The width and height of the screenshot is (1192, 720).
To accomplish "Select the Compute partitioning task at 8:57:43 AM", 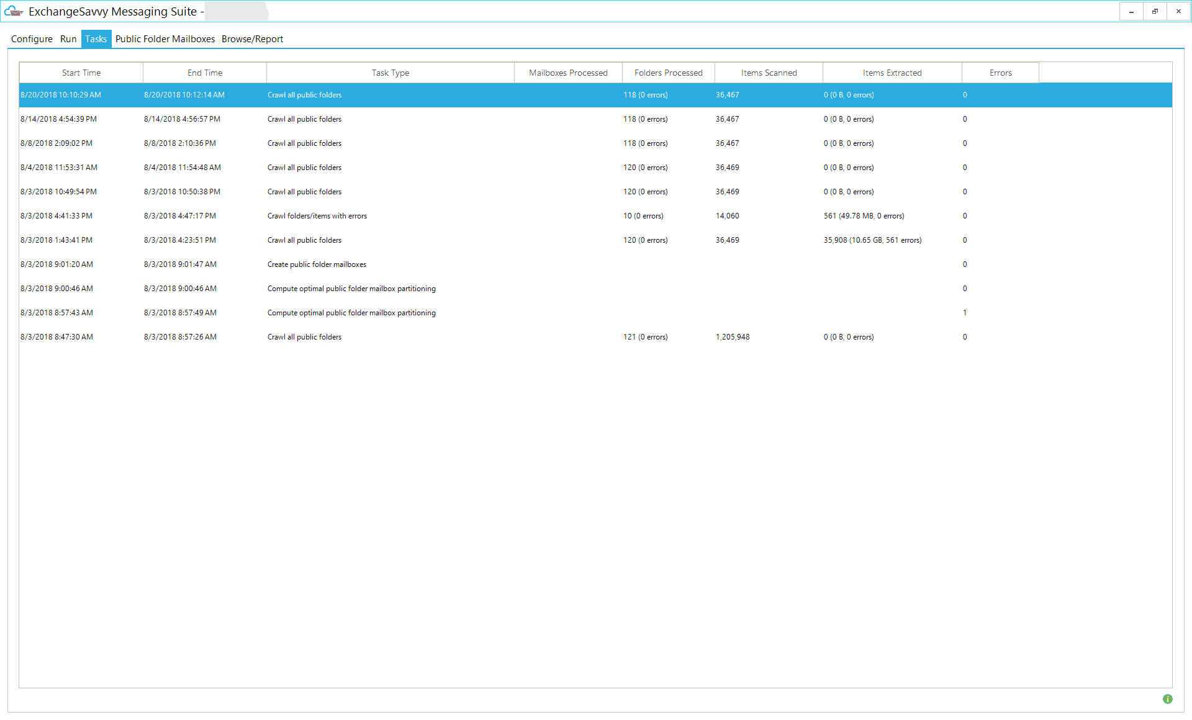I will pyautogui.click(x=595, y=313).
